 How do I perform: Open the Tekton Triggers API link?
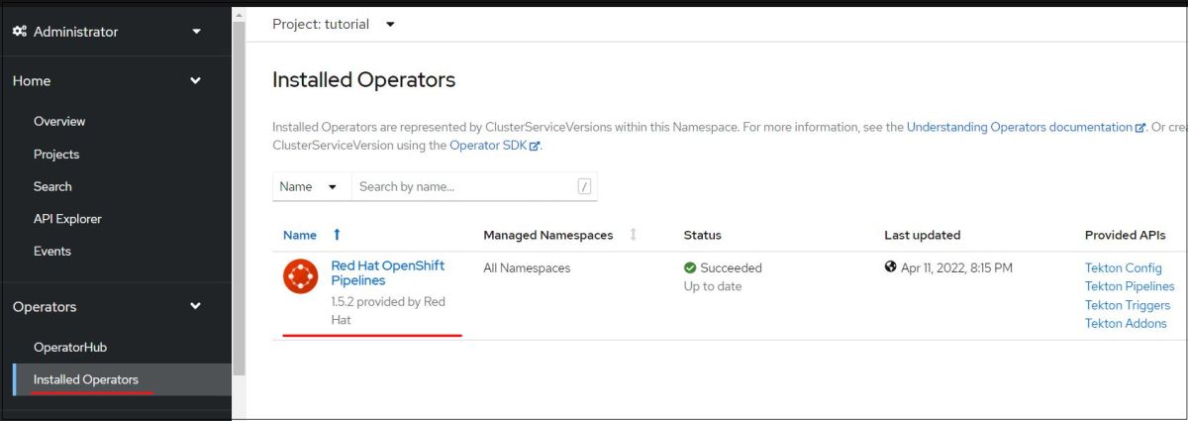[1128, 305]
